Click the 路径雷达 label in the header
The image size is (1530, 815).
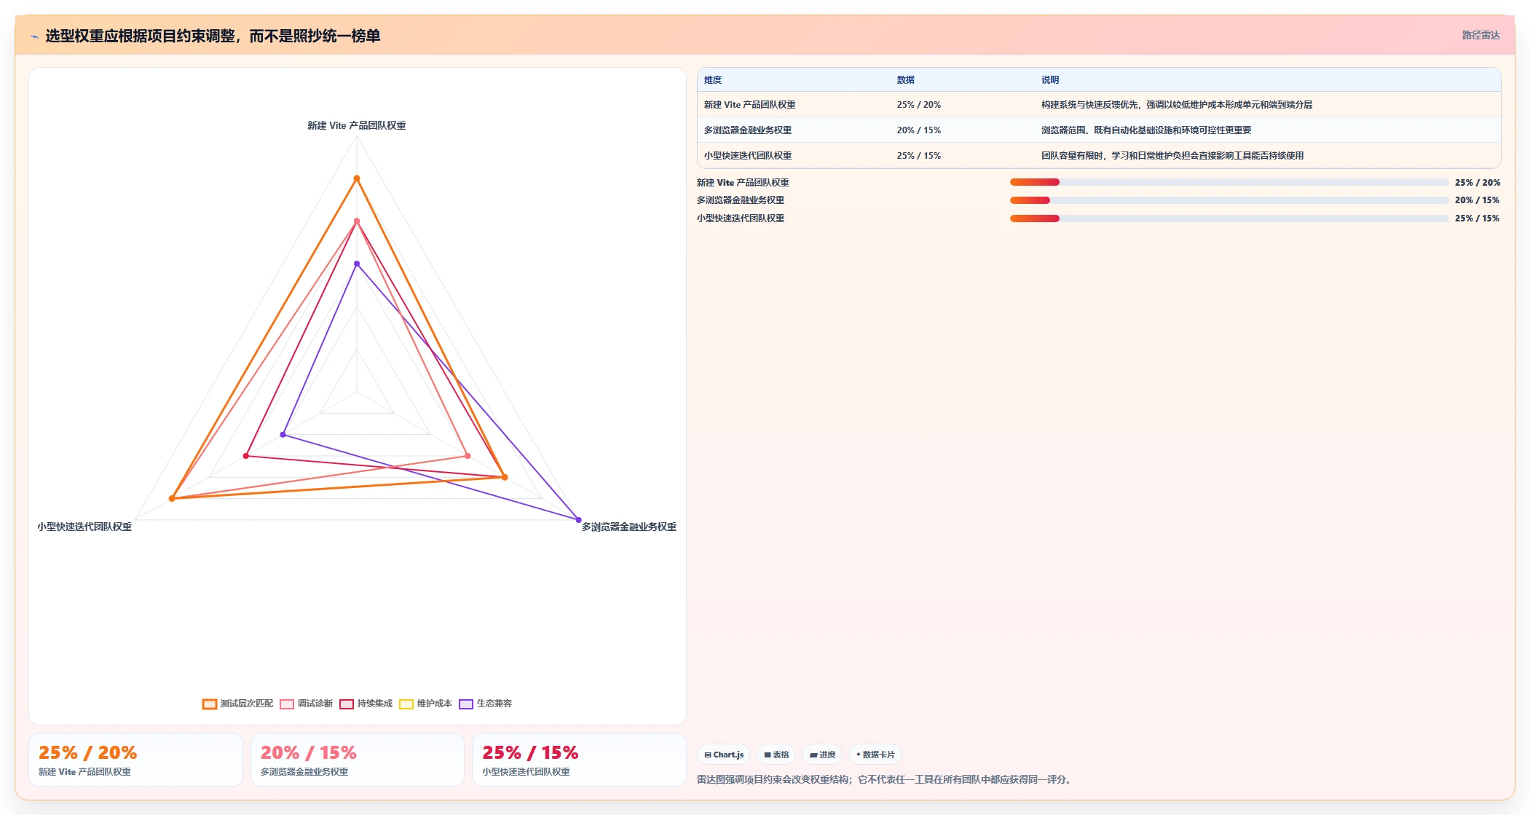(1480, 35)
